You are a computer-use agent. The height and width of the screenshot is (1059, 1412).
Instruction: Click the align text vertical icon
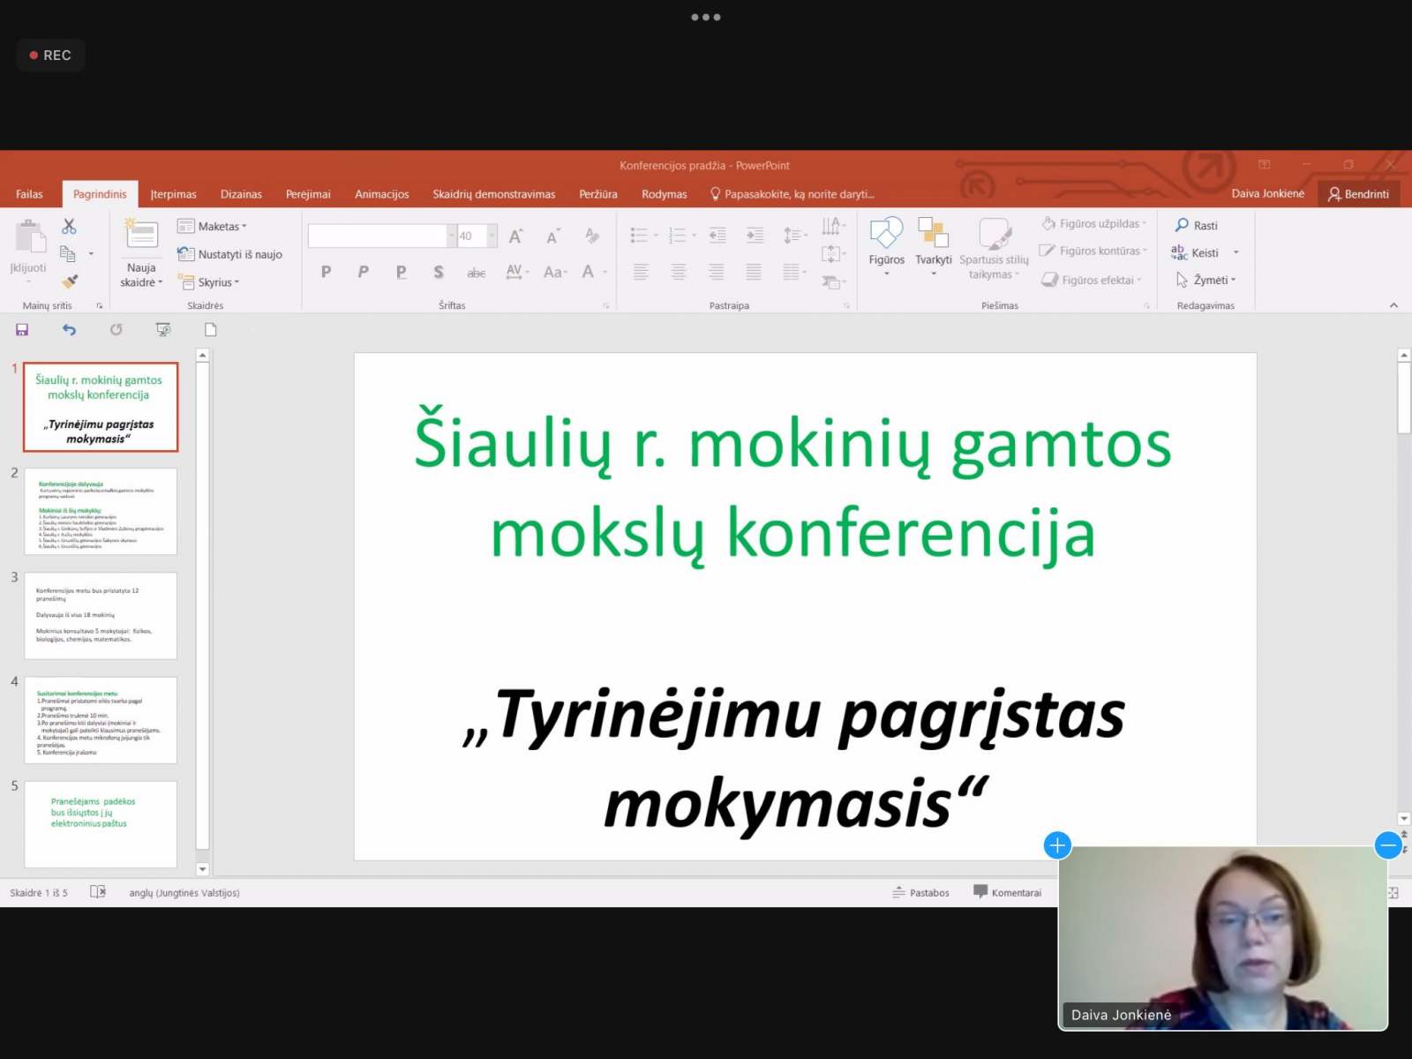(x=832, y=254)
